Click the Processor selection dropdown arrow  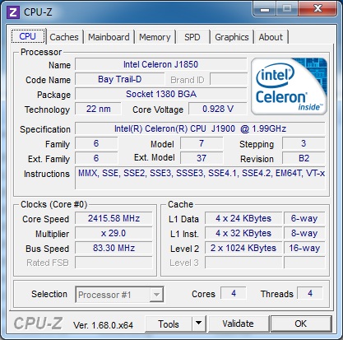(x=156, y=295)
